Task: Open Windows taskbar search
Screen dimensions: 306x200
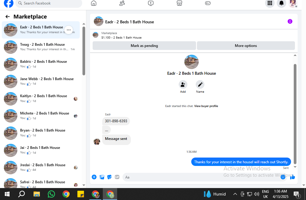Action: [x=22, y=194]
